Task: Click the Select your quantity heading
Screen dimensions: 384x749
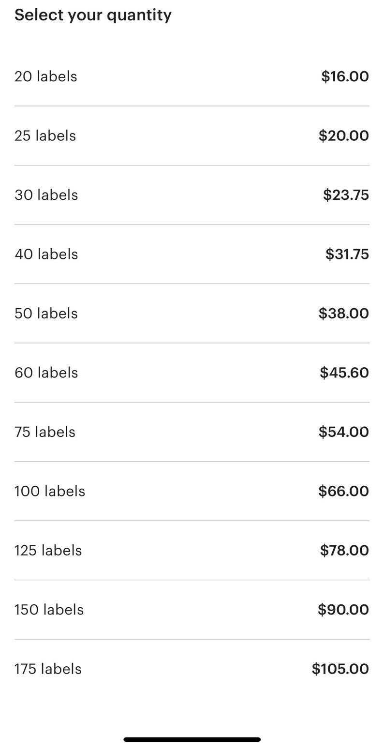Action: tap(93, 15)
